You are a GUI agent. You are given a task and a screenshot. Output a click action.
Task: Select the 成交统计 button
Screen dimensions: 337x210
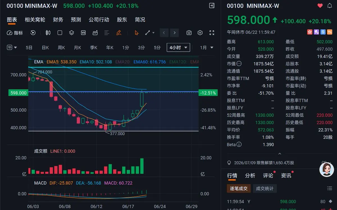[x=265, y=188]
